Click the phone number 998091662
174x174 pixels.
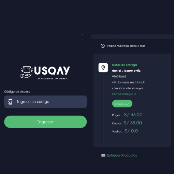coord(119,76)
